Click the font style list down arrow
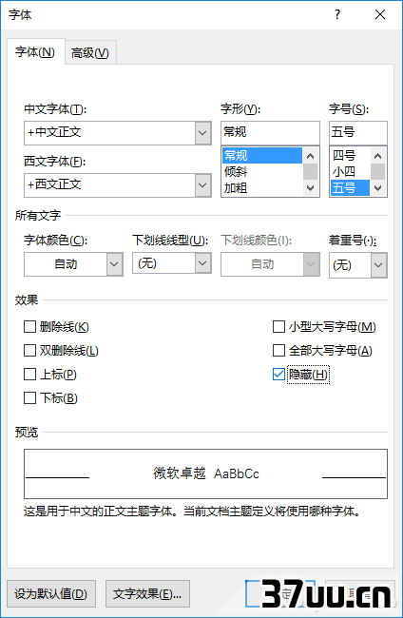Screen dimensions: 403x618 click(311, 187)
